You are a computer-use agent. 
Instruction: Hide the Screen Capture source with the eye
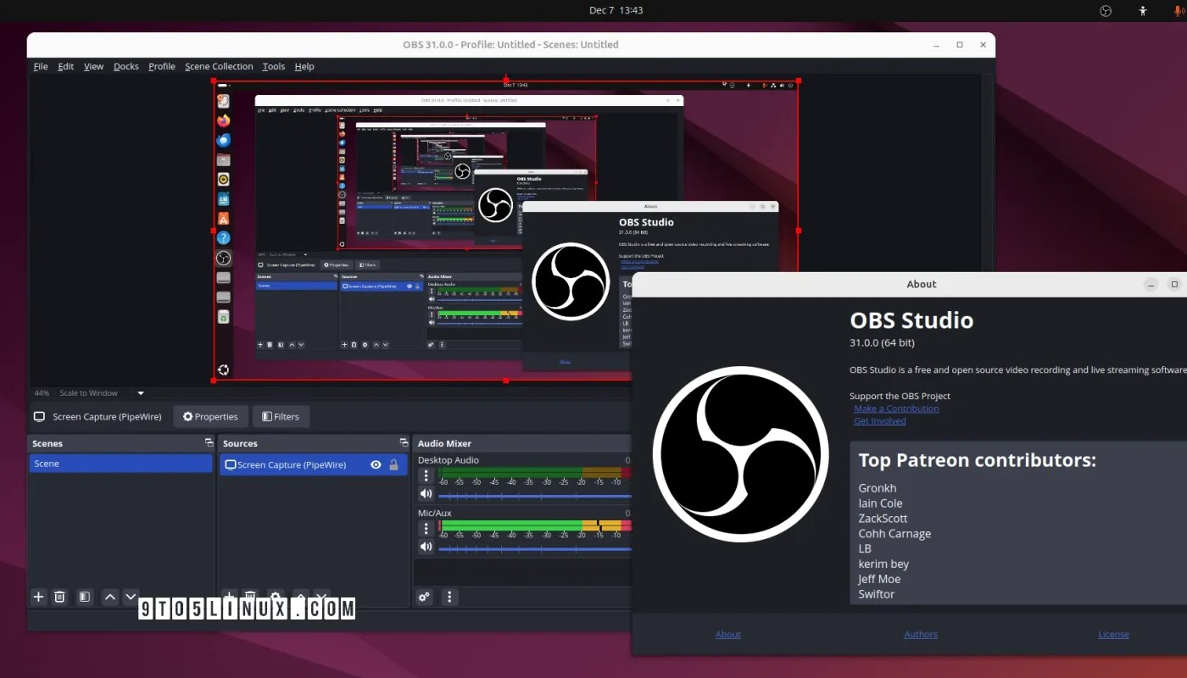tap(375, 464)
